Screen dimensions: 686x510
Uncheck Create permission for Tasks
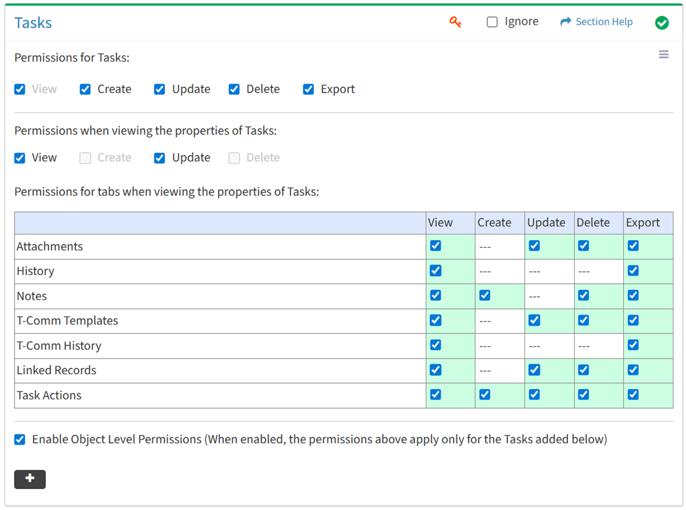(86, 89)
